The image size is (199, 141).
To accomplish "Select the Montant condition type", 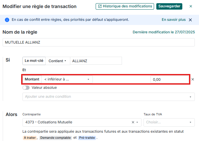I will 32,79.
